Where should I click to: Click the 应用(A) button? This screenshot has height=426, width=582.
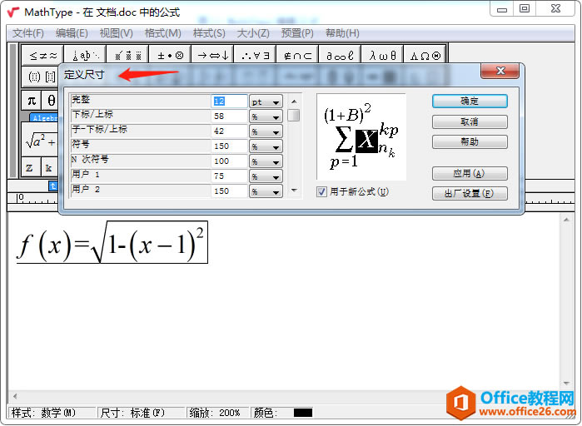(x=470, y=173)
